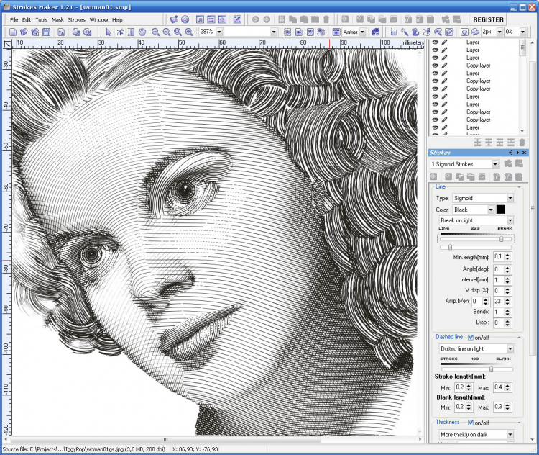Select the Hand pan tool

(142, 32)
